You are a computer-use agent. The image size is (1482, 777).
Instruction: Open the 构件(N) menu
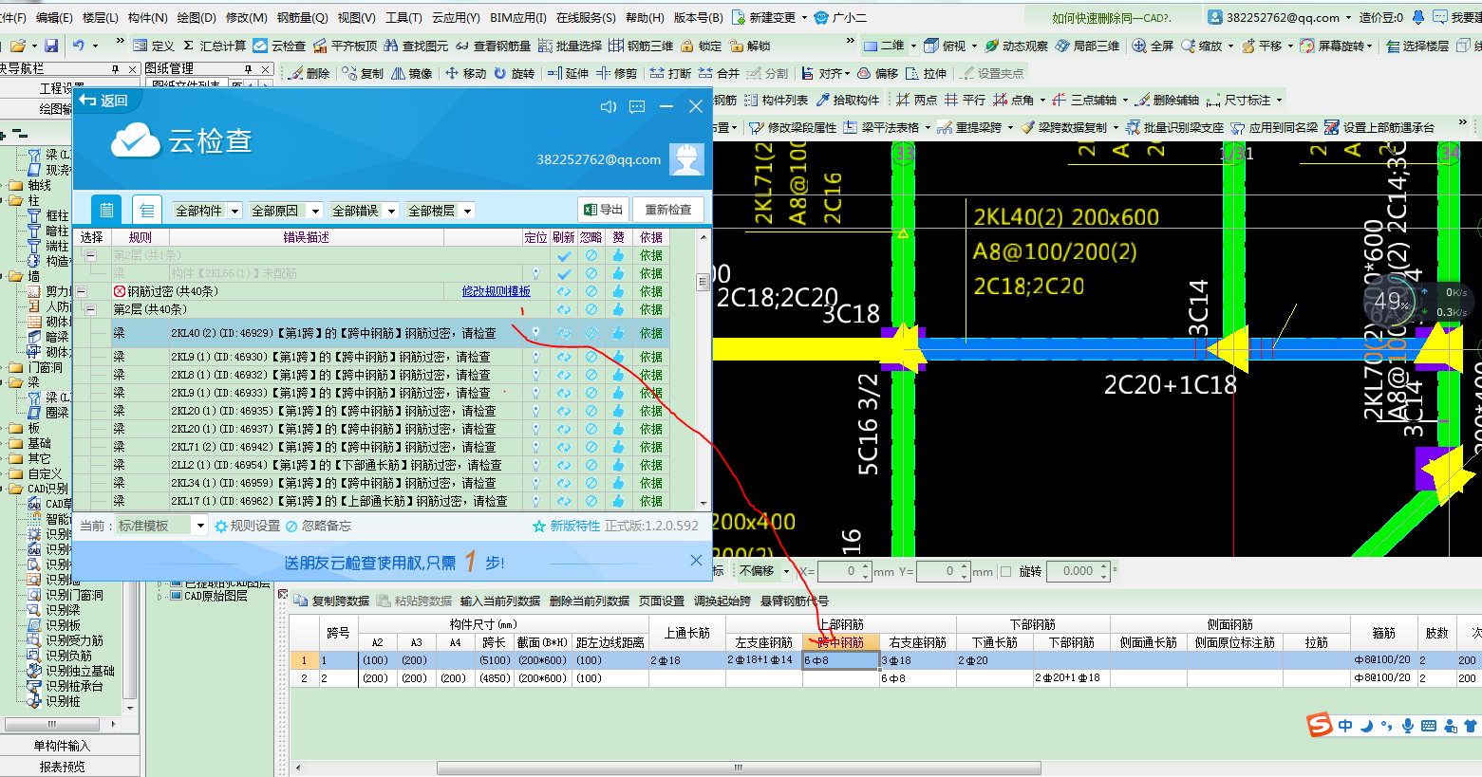147,17
